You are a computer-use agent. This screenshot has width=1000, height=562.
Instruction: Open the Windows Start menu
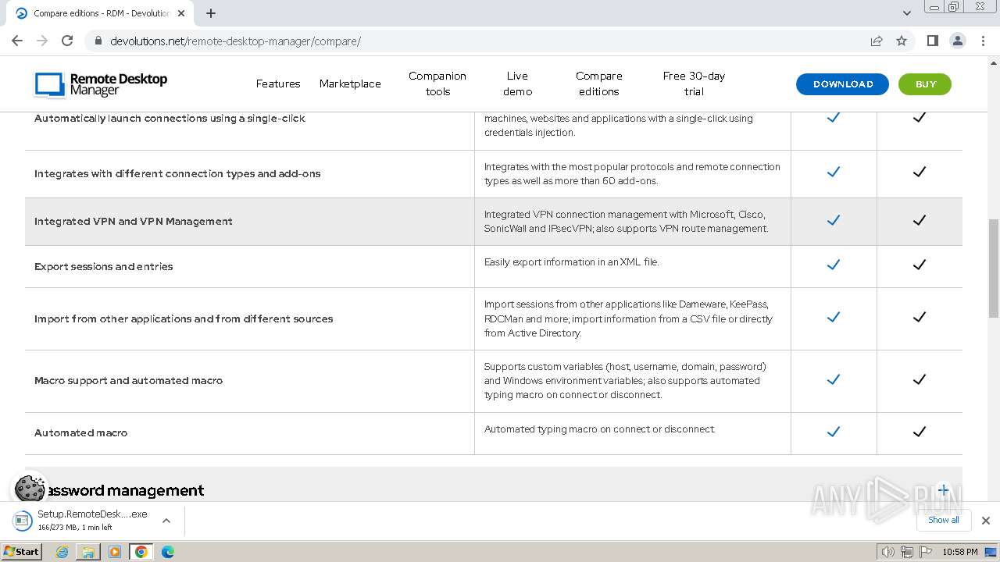[21, 551]
